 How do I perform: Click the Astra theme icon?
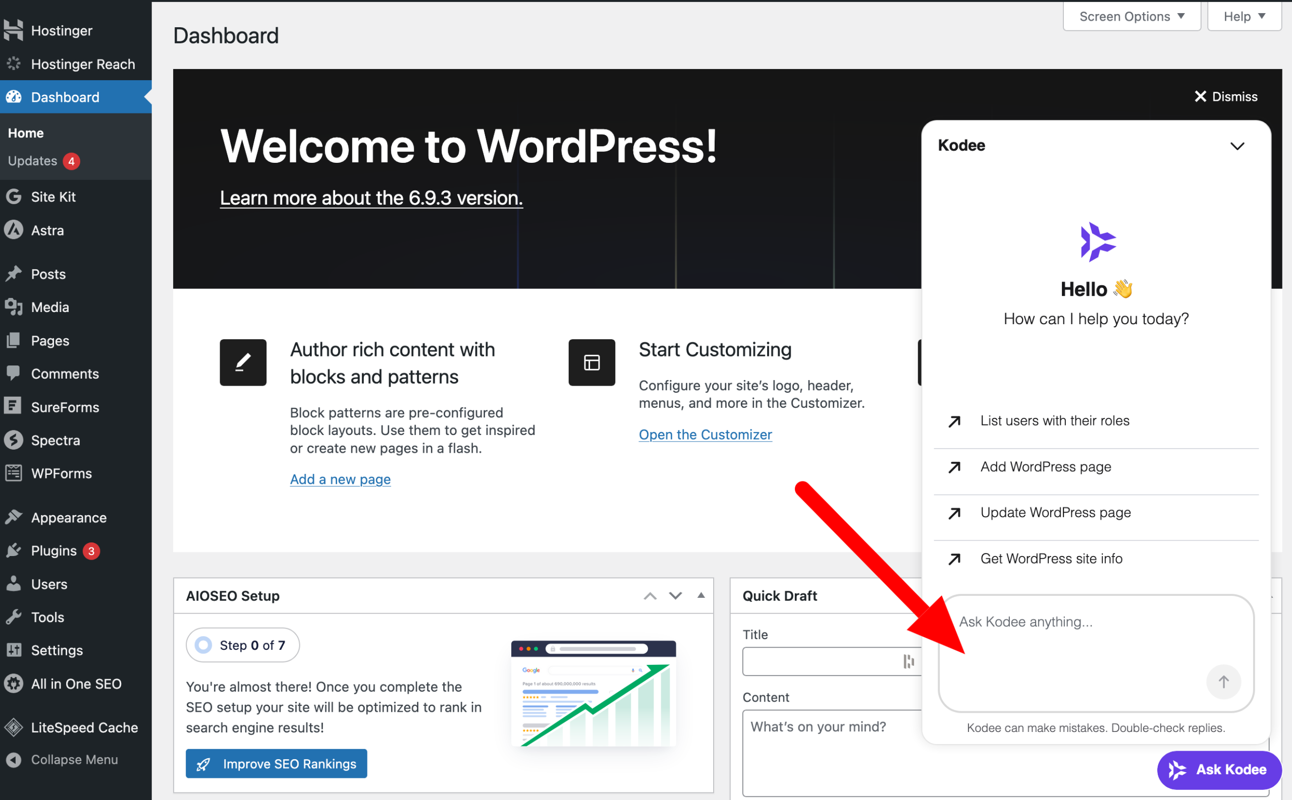pyautogui.click(x=14, y=230)
